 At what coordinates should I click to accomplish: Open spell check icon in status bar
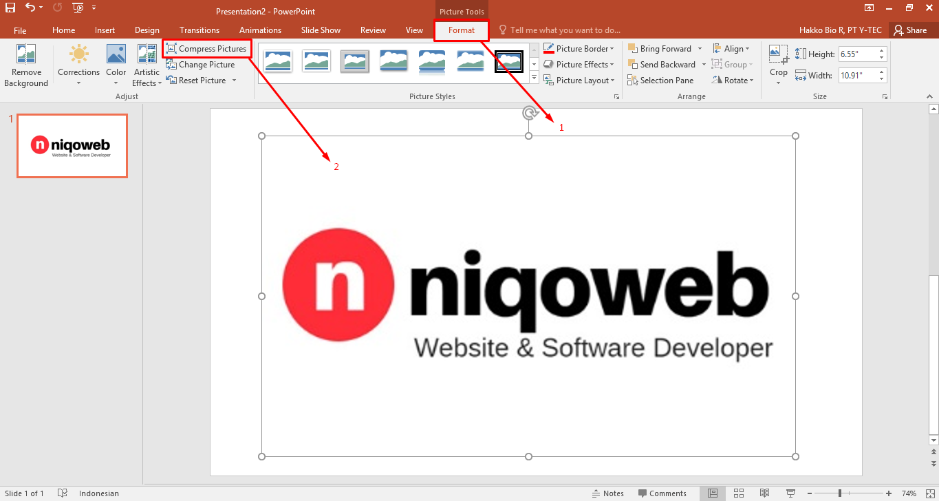(x=63, y=493)
